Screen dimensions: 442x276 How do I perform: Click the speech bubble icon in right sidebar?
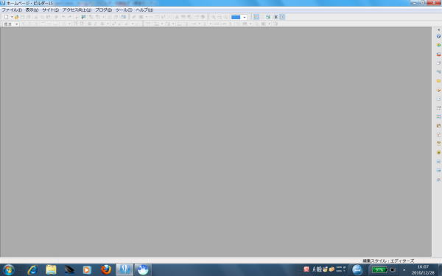click(438, 99)
